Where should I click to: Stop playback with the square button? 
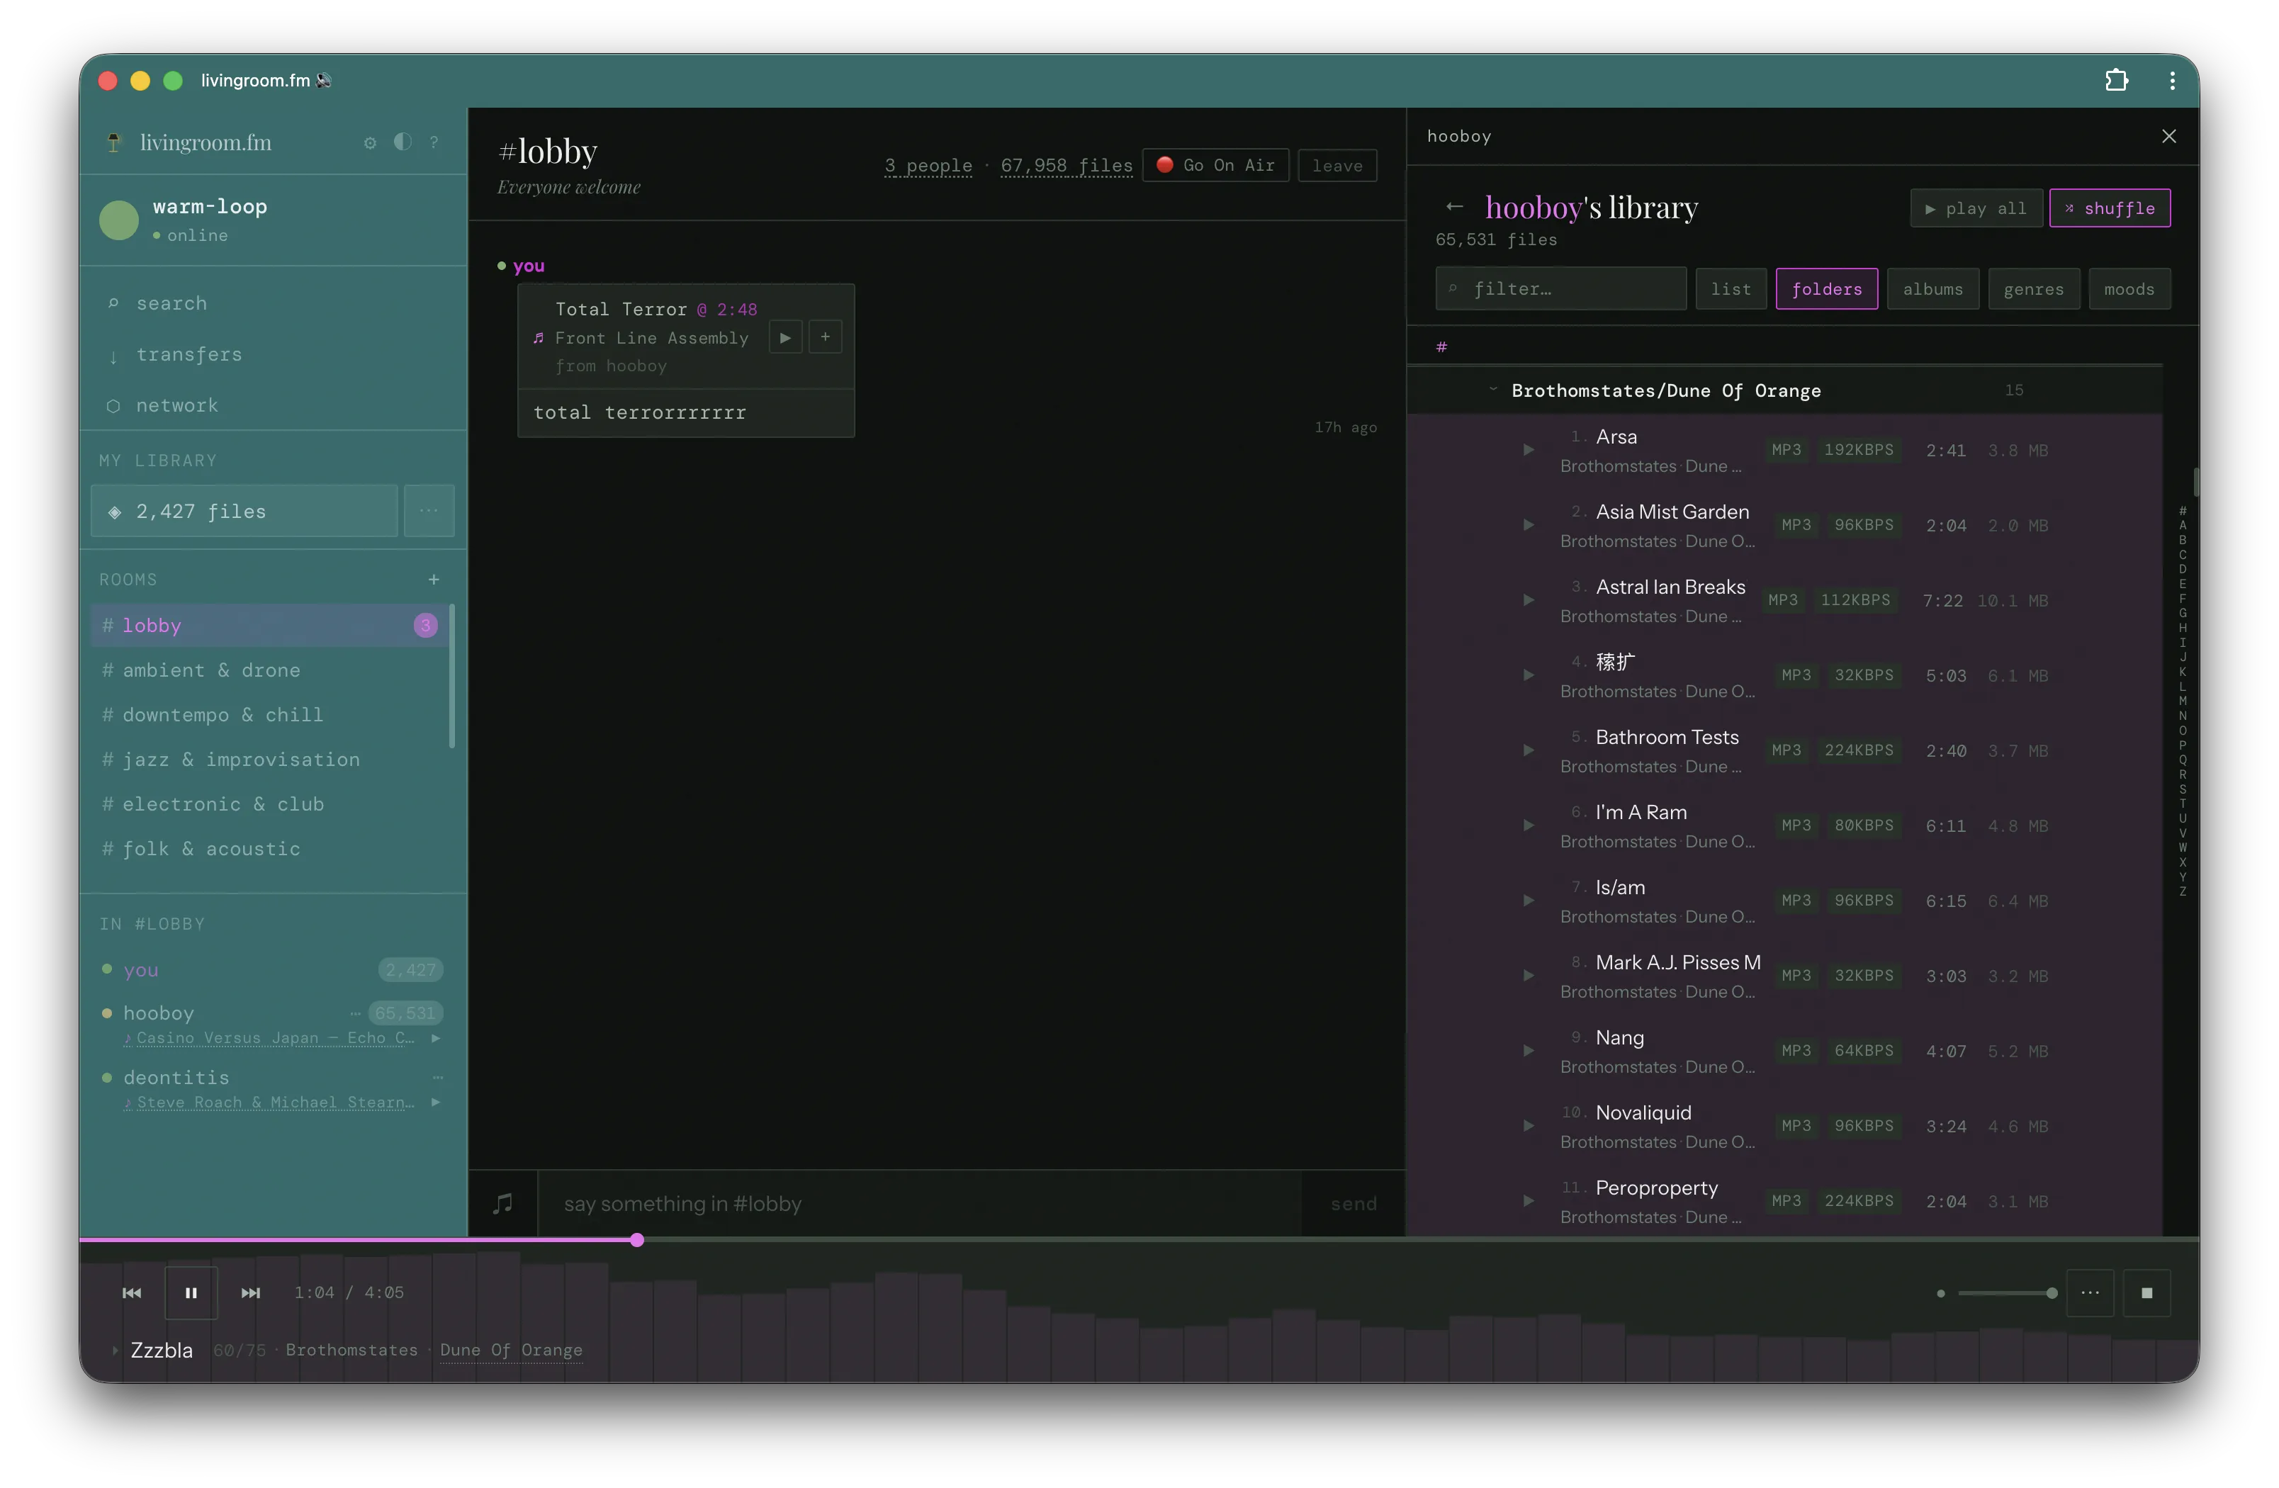pyautogui.click(x=2147, y=1292)
